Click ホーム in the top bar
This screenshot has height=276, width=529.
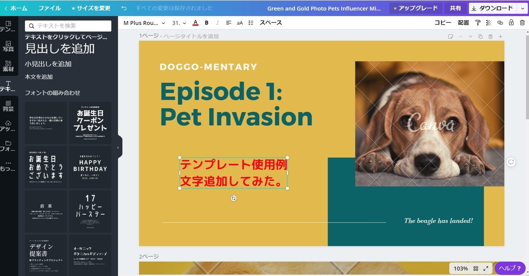click(x=18, y=8)
